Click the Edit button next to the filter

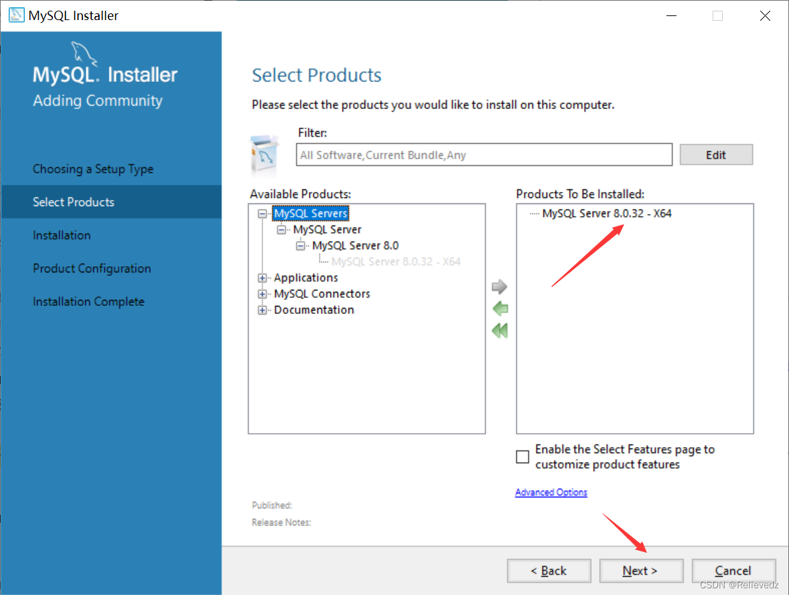click(x=715, y=154)
